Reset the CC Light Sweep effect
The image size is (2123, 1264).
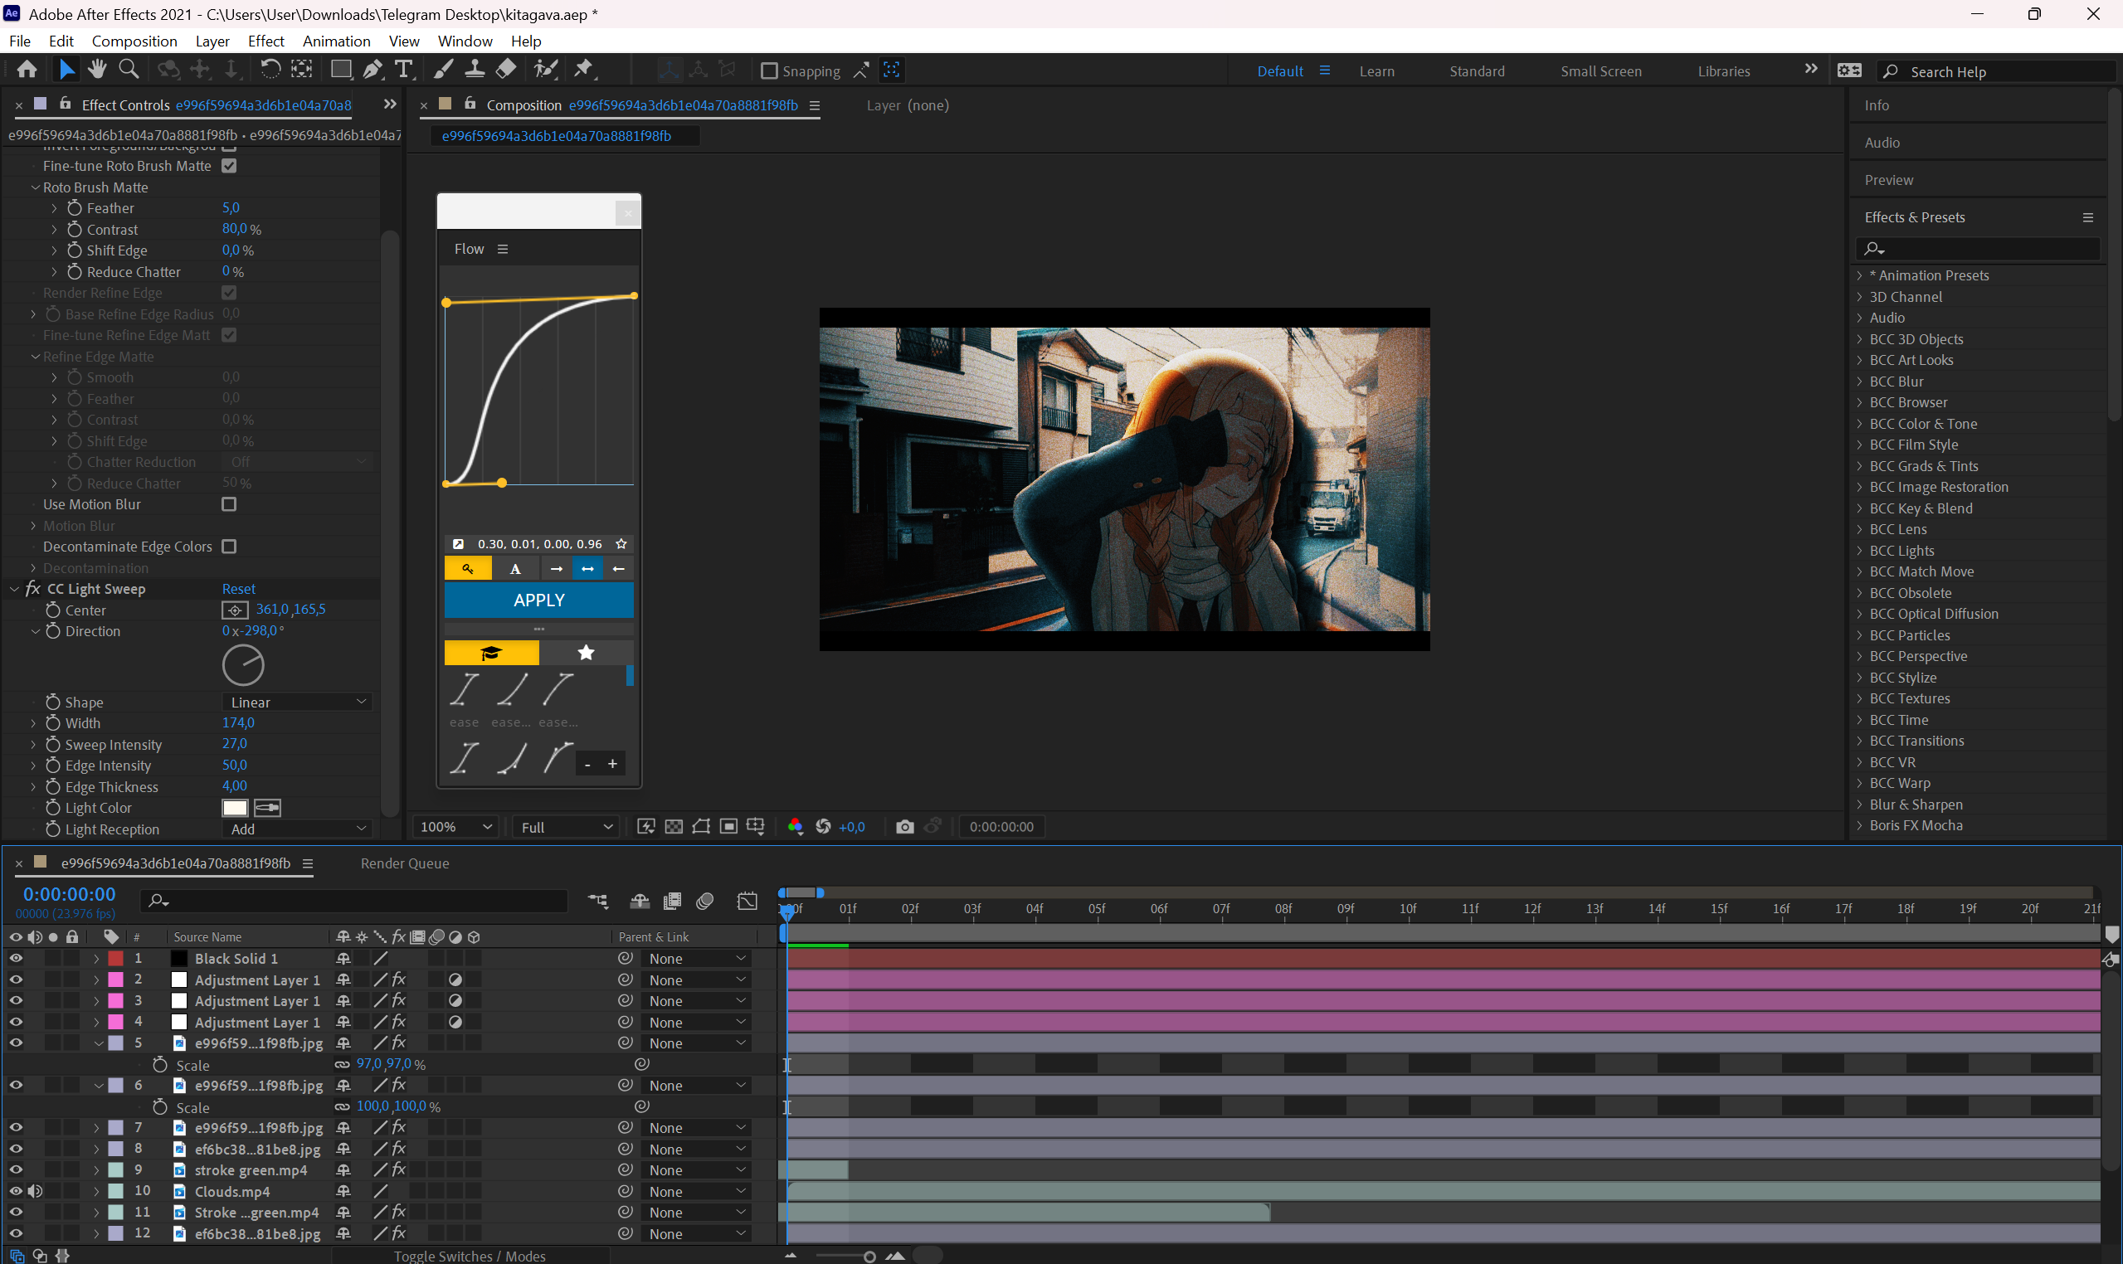[x=239, y=589]
